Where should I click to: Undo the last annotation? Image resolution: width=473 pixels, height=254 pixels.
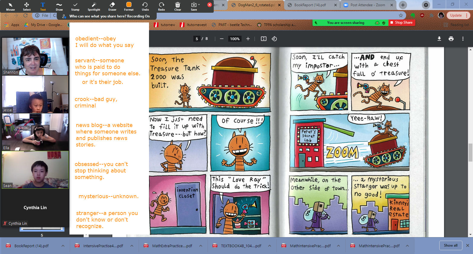pos(145,6)
